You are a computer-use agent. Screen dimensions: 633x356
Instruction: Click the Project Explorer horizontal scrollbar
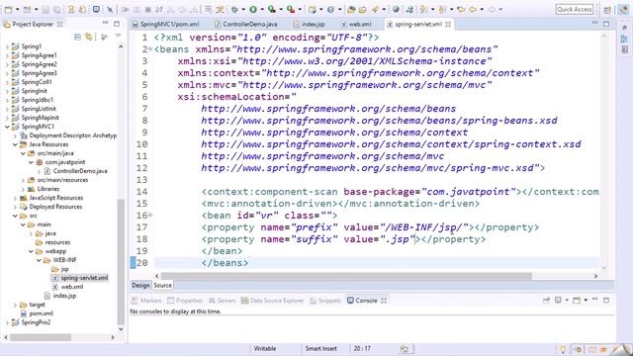tap(41, 337)
